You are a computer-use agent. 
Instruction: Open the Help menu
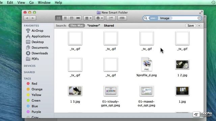[x=58, y=3]
